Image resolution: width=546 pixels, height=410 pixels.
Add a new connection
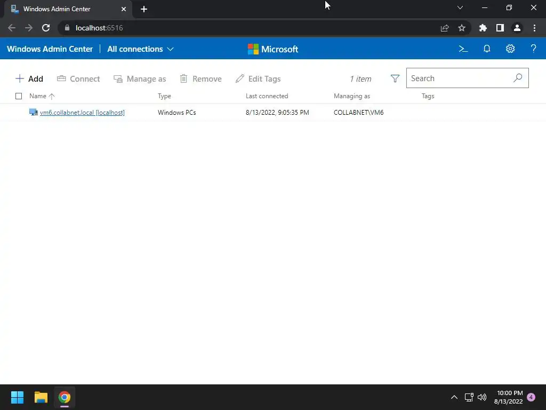pyautogui.click(x=29, y=79)
